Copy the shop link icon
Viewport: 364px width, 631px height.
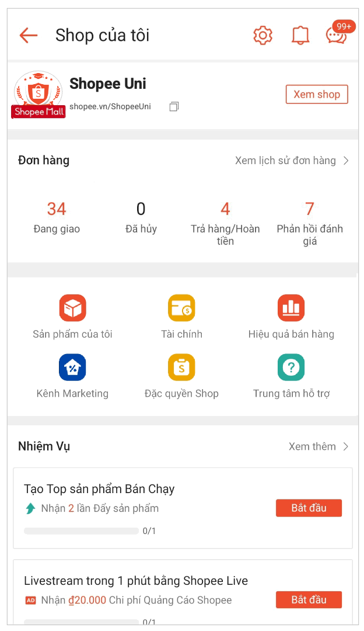click(174, 107)
